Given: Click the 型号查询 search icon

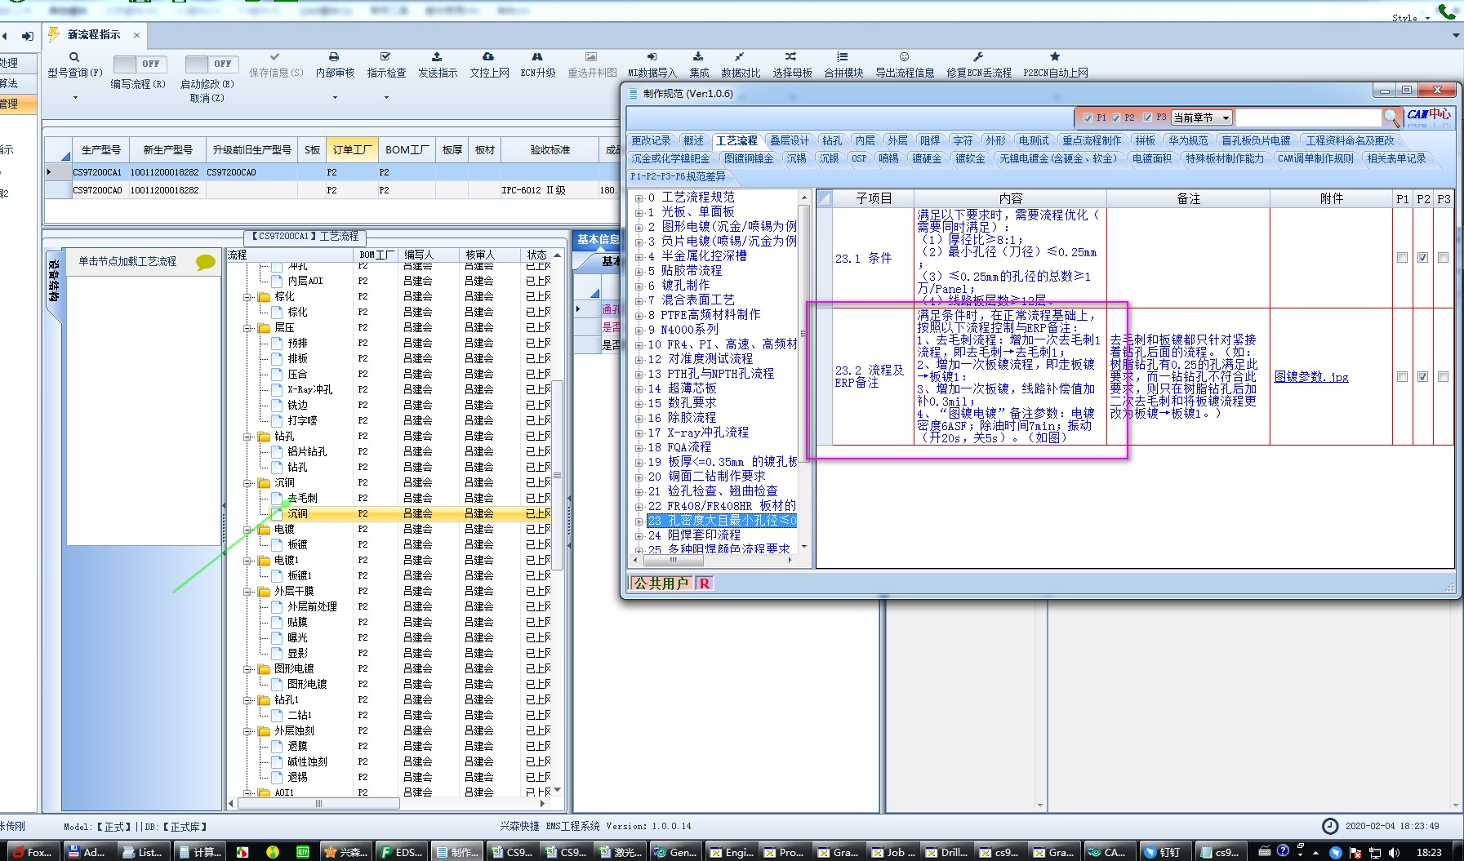Looking at the screenshot, I should 74,57.
